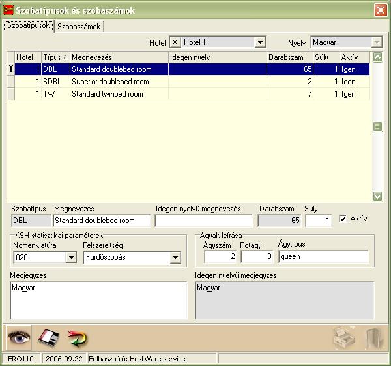The width and height of the screenshot is (391, 366).
Task: Open the Nyelv Magyar dropdown
Action: (377, 42)
